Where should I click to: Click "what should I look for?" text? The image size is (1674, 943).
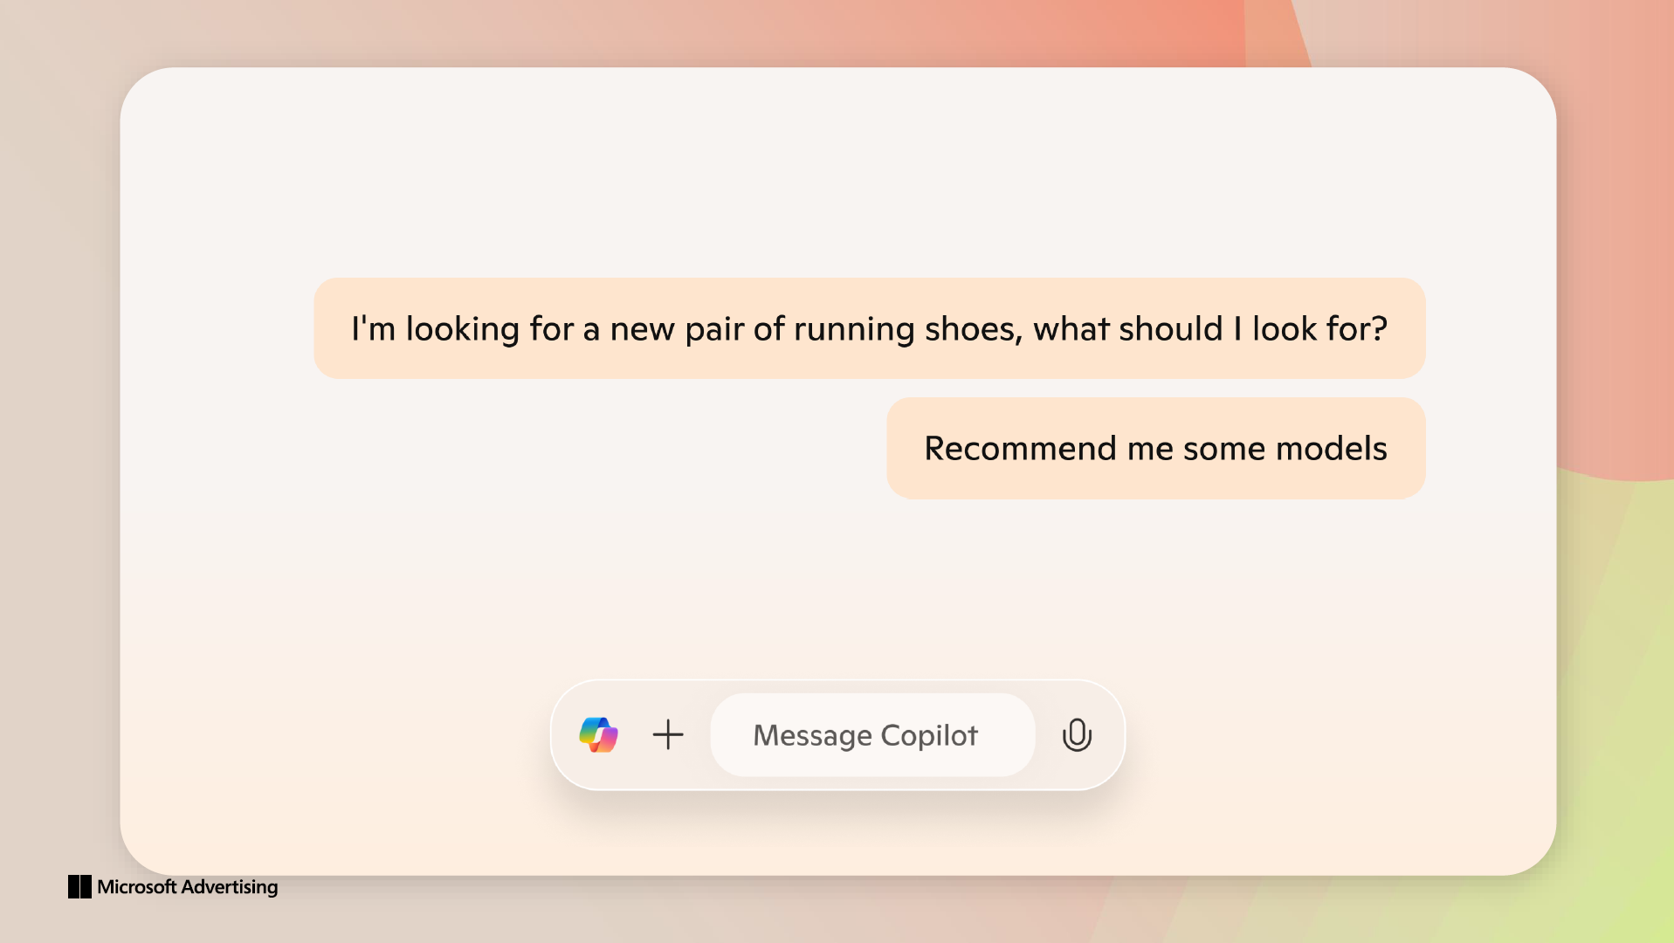click(x=1209, y=329)
